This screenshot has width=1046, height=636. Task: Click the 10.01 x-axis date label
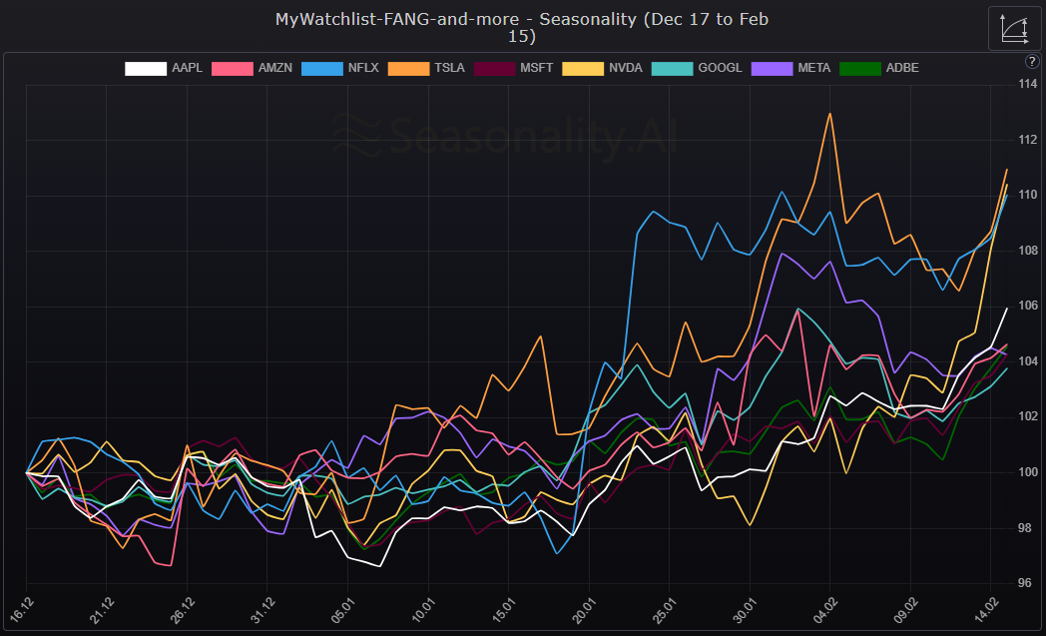coord(423,610)
